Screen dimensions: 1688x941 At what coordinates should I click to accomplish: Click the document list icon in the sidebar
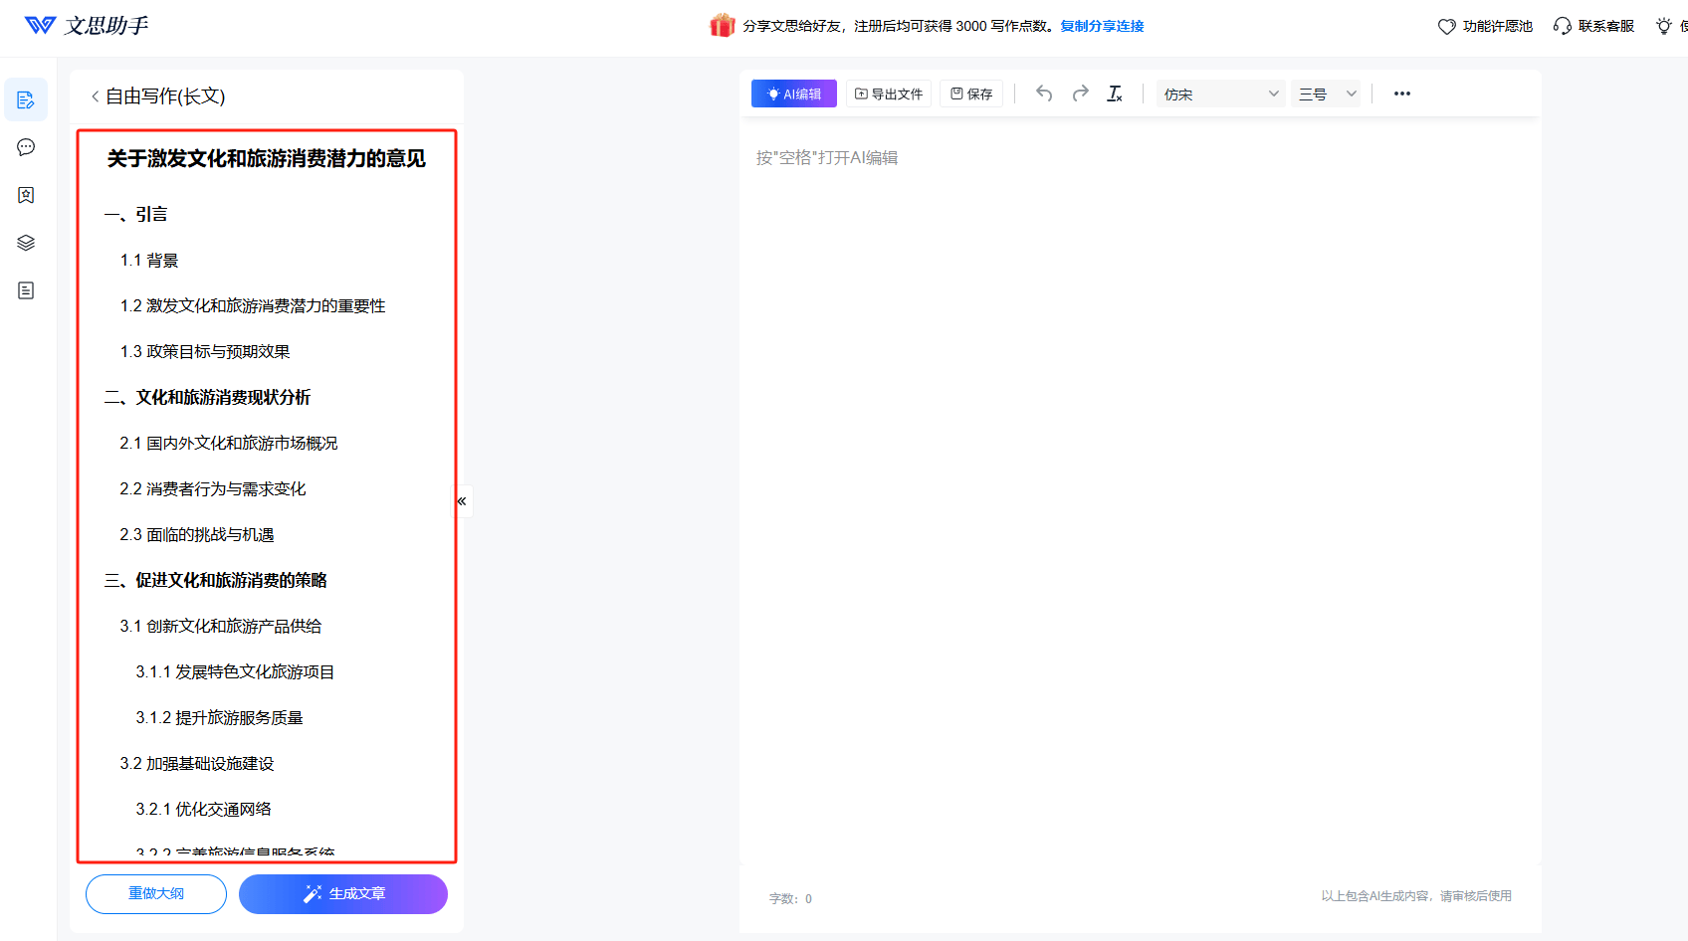[x=26, y=289]
